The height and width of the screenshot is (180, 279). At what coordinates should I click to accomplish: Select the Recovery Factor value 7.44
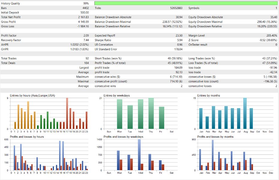point(86,40)
